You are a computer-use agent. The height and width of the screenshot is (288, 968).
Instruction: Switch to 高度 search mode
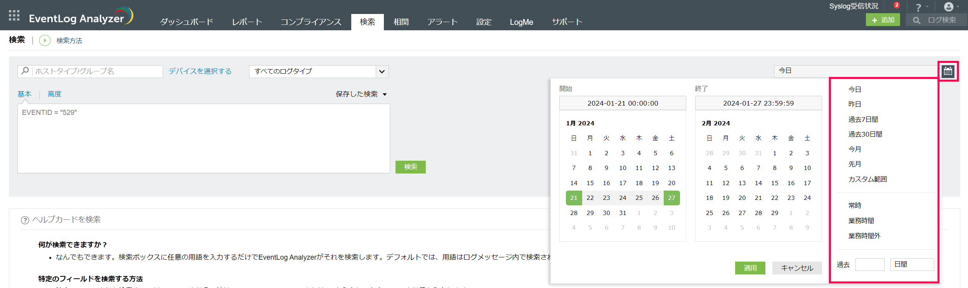(x=54, y=94)
